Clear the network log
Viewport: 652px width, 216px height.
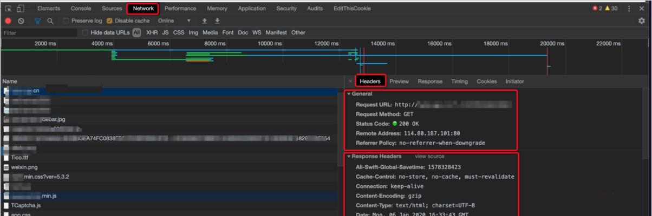pos(21,21)
